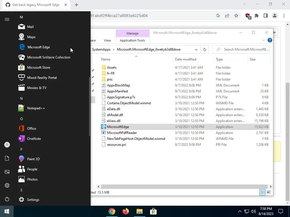Select the MicrosoftEdge application file
The width and height of the screenshot is (290, 217).
tap(185, 127)
